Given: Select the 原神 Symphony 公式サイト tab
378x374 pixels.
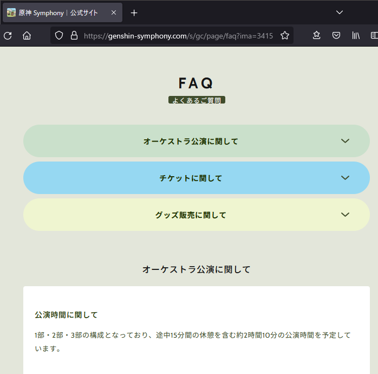Looking at the screenshot, I should coord(62,12).
